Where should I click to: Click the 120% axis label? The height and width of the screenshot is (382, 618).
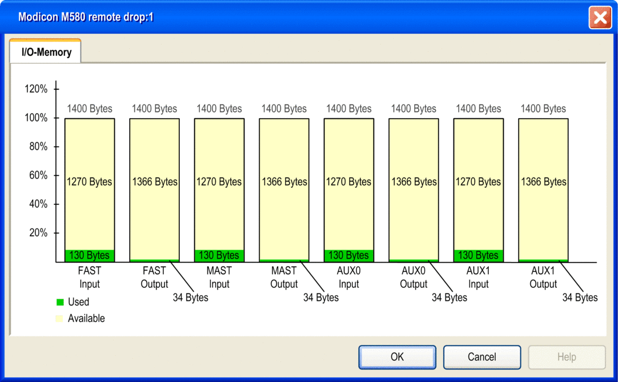pos(36,89)
